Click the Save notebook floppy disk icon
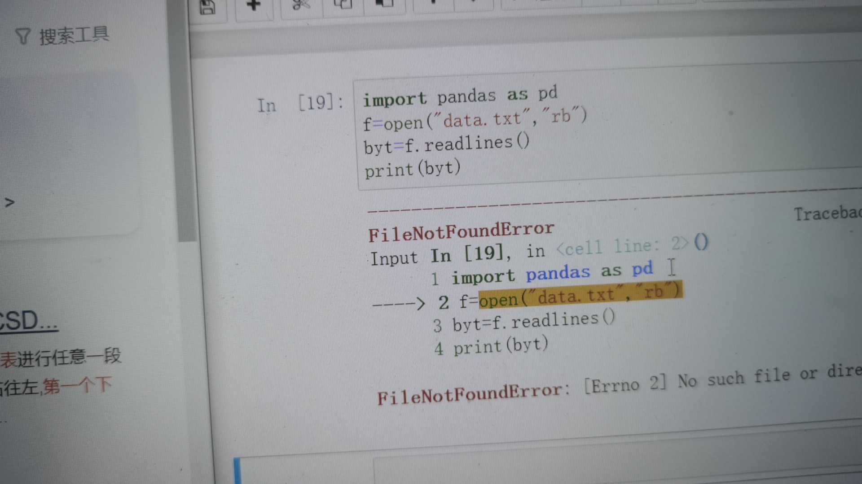 point(207,6)
